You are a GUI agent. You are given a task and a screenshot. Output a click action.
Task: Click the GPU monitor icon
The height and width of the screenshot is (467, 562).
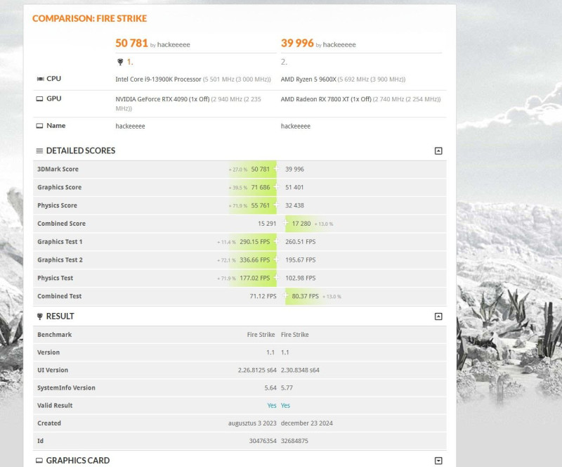pyautogui.click(x=39, y=98)
